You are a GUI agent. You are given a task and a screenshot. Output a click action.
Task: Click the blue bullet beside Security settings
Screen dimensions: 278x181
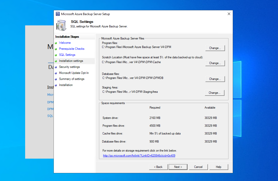tap(56, 67)
